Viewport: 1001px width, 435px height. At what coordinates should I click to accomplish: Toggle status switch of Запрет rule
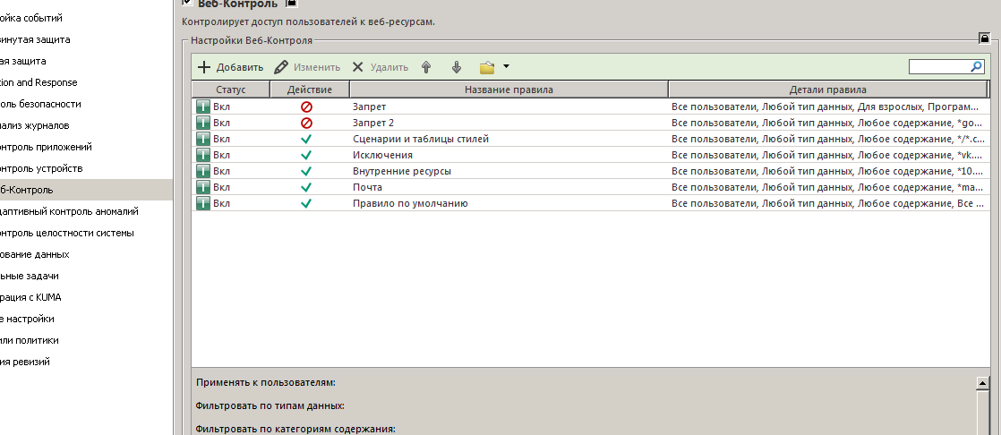[x=203, y=107]
